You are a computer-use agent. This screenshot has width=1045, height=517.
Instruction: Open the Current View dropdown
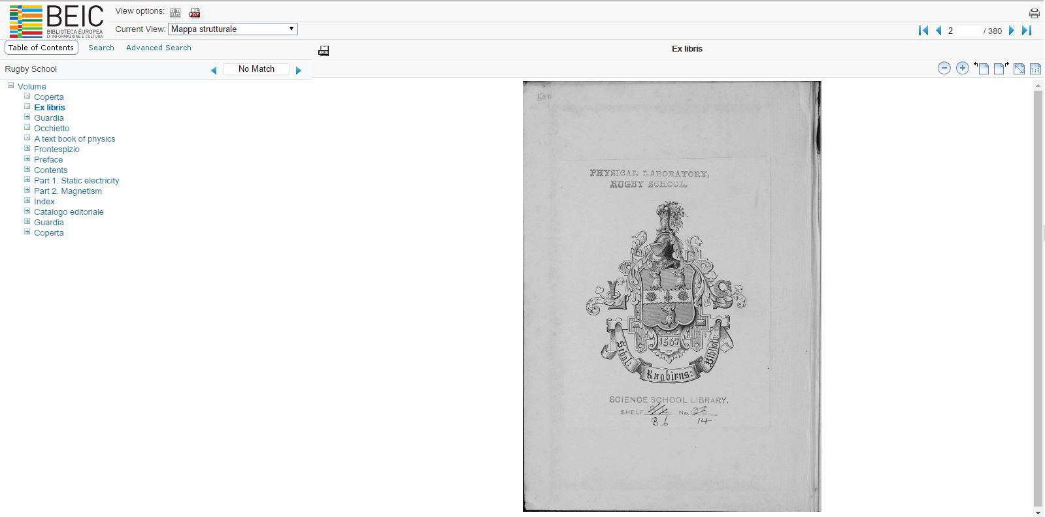pyautogui.click(x=233, y=29)
